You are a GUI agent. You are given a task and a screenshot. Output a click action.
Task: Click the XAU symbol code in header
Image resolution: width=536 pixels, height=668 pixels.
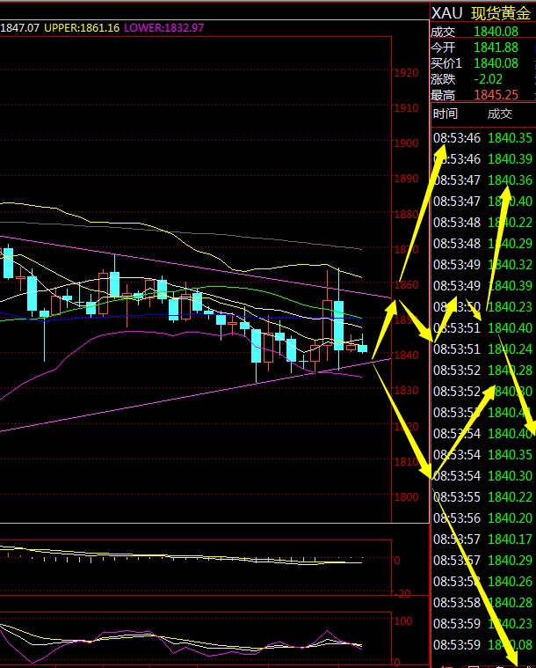tap(446, 12)
